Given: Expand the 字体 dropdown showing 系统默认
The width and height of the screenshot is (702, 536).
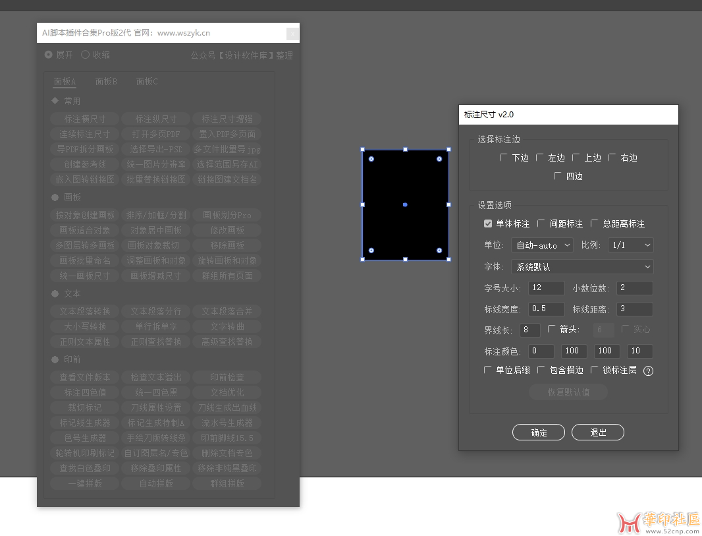Looking at the screenshot, I should point(582,266).
